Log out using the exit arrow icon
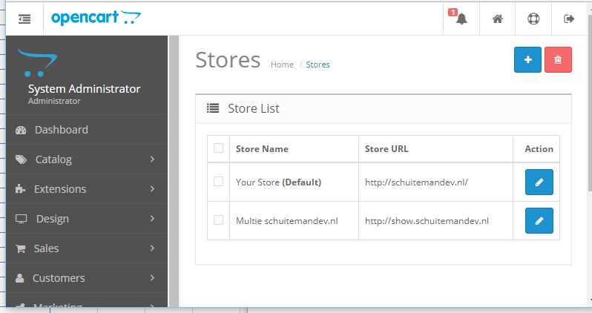The image size is (592, 313). (569, 19)
